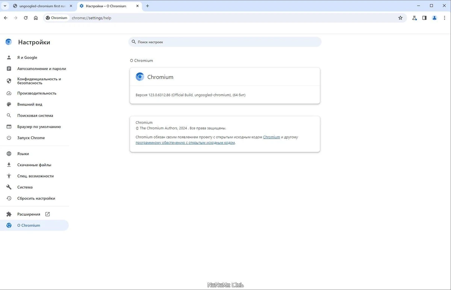
Task: Toggle the side panel icon
Action: 424,18
